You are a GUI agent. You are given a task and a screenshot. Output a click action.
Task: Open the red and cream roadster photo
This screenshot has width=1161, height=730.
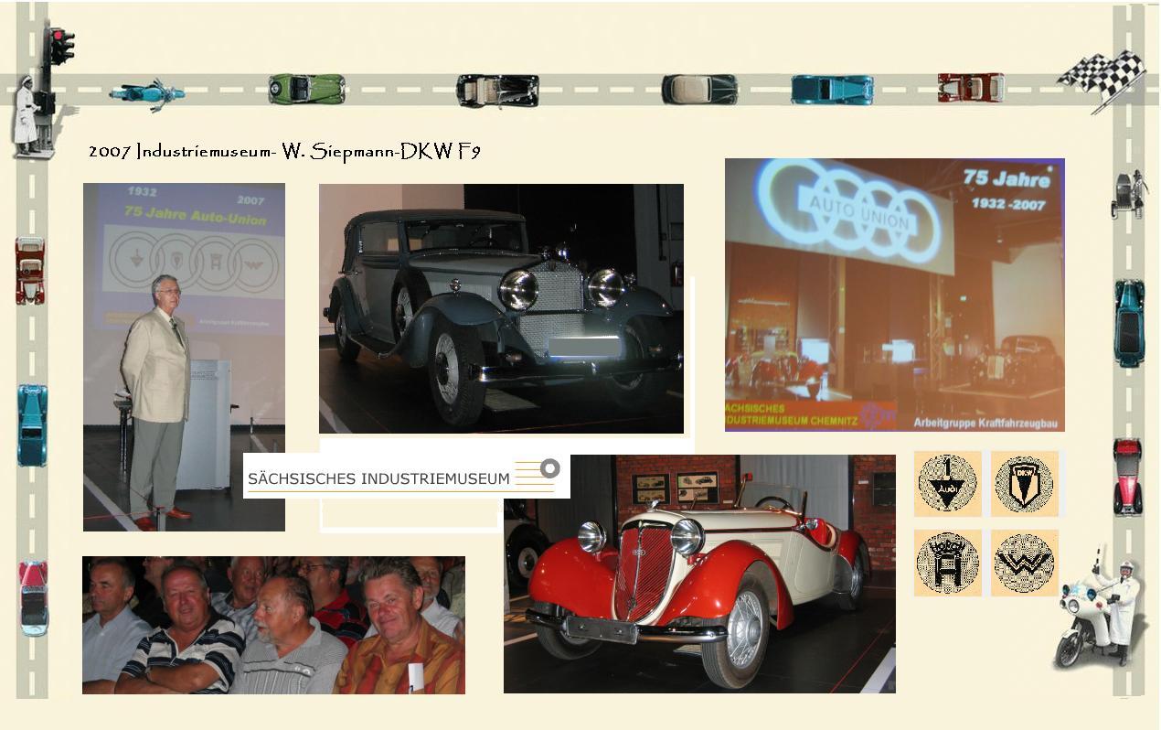click(x=699, y=574)
